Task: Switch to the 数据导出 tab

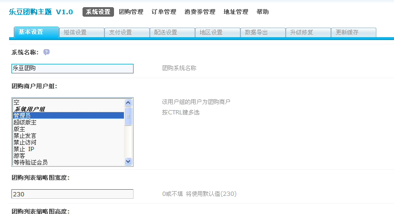Action: [x=263, y=32]
